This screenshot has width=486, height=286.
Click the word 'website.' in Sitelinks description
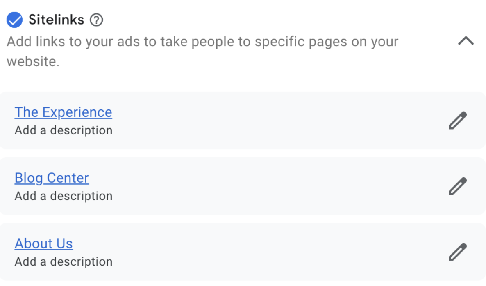(33, 62)
